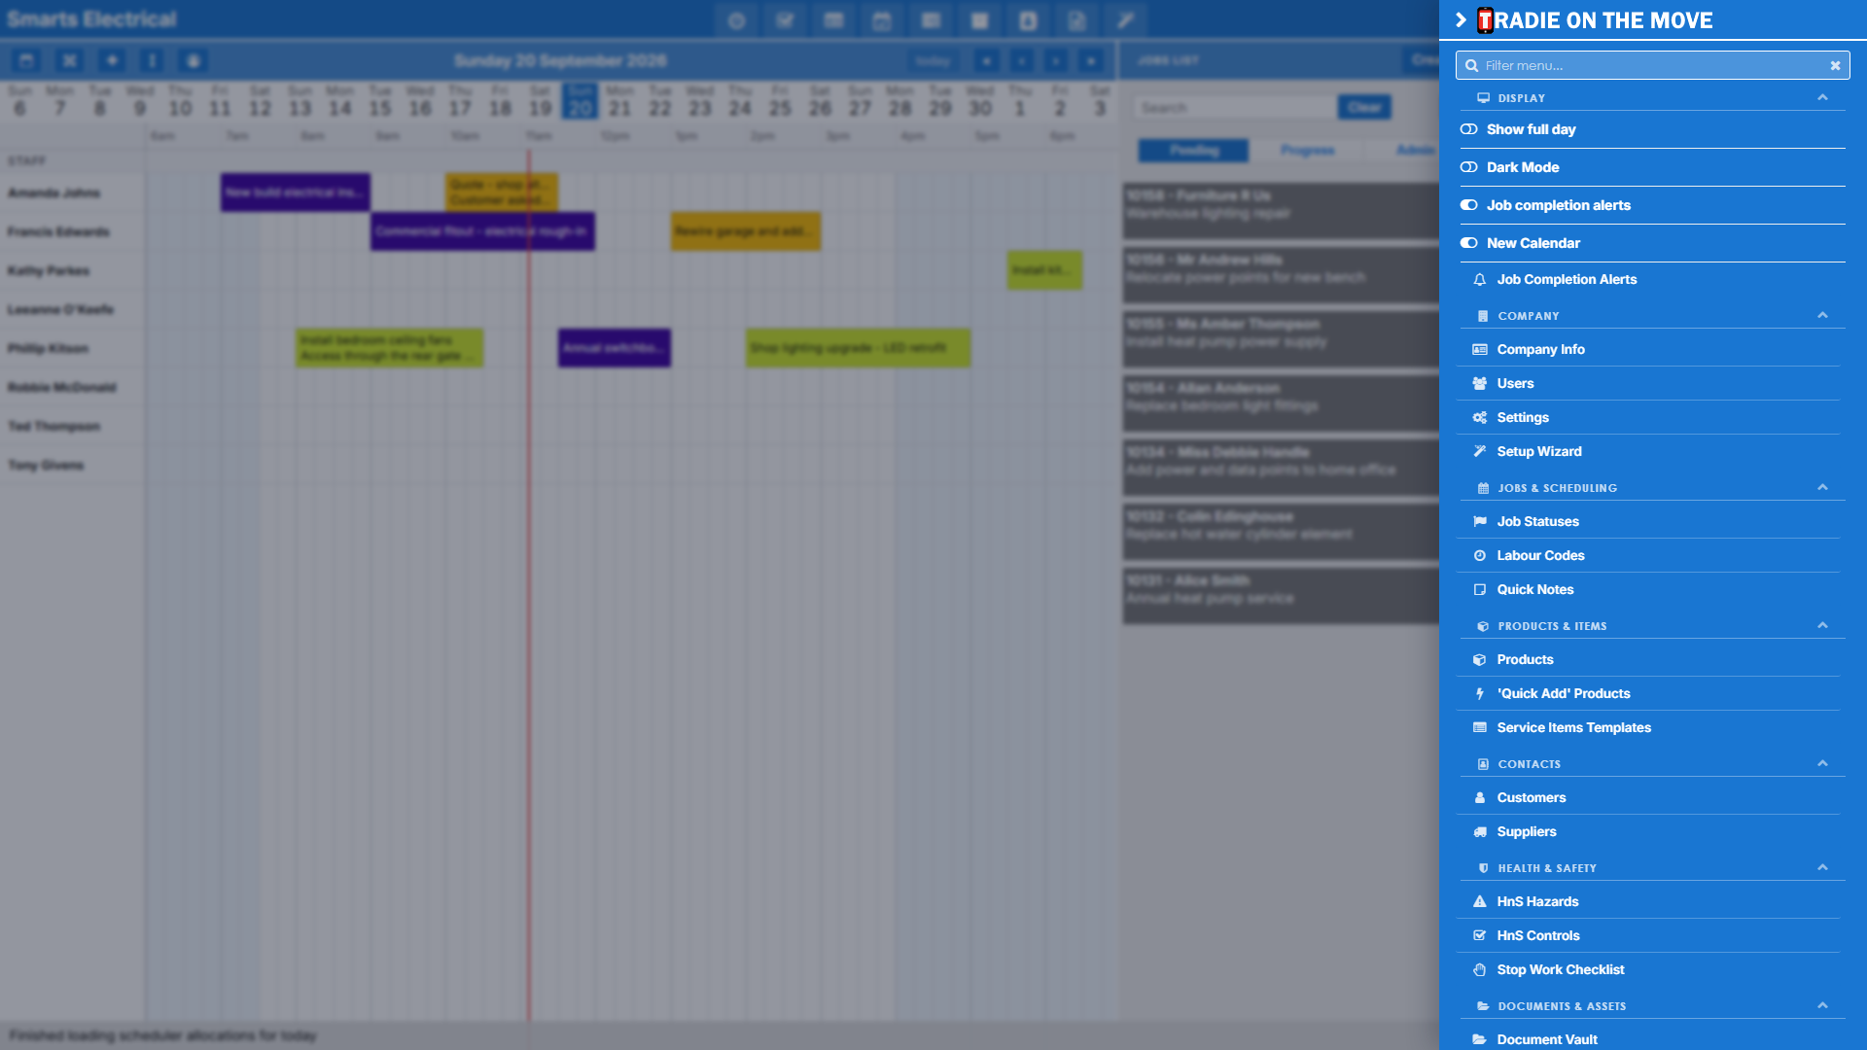Screen dimensions: 1867x1050
Task: Open HnS Controls checkbox icon
Action: [x=1480, y=935]
